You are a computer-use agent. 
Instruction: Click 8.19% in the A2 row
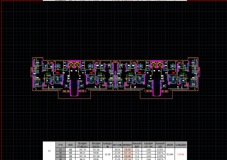click(x=160, y=156)
